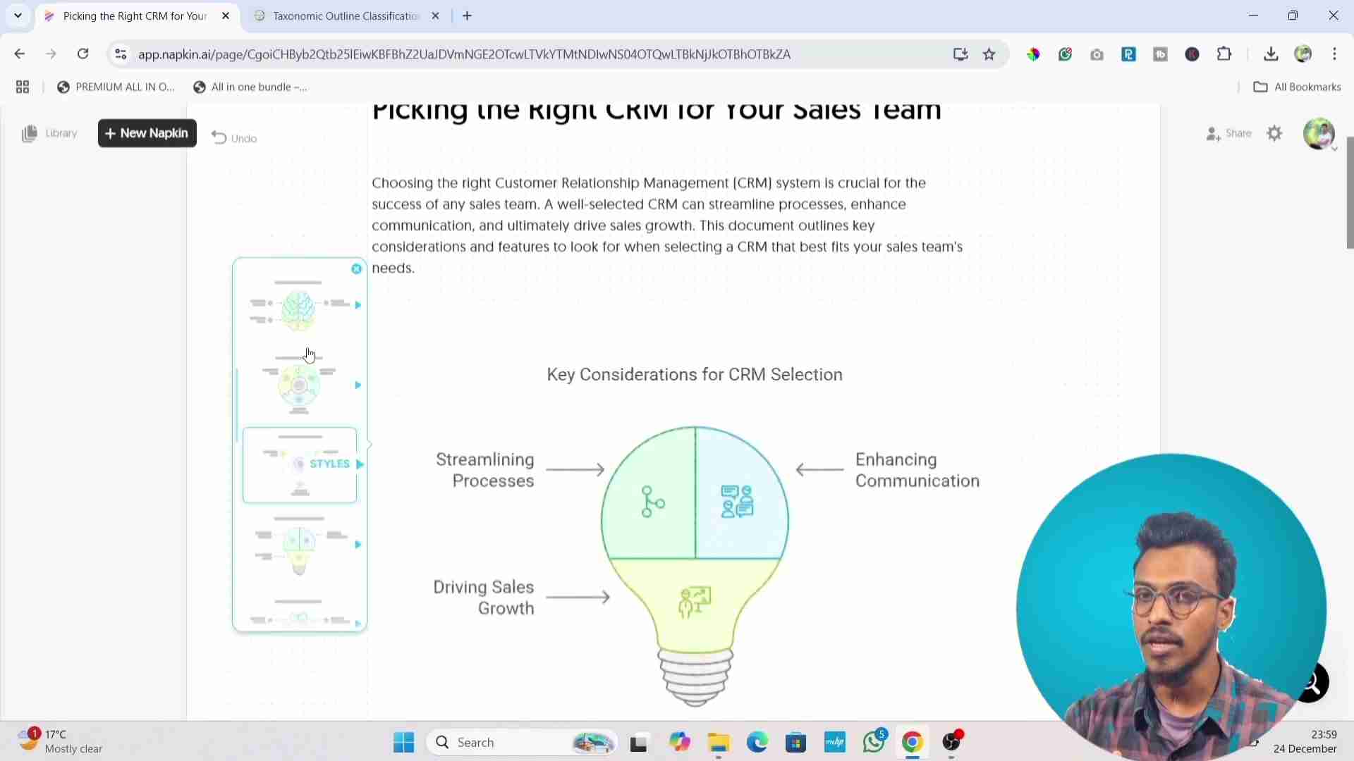Image resolution: width=1354 pixels, height=761 pixels.
Task: Open the user avatar account menu
Action: pos(1319,134)
